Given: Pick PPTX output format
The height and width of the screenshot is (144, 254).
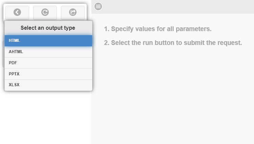Looking at the screenshot, I should [48, 74].
